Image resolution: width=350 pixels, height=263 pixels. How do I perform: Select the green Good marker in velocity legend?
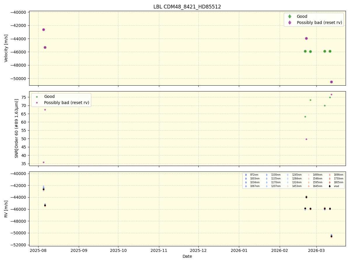289,16
